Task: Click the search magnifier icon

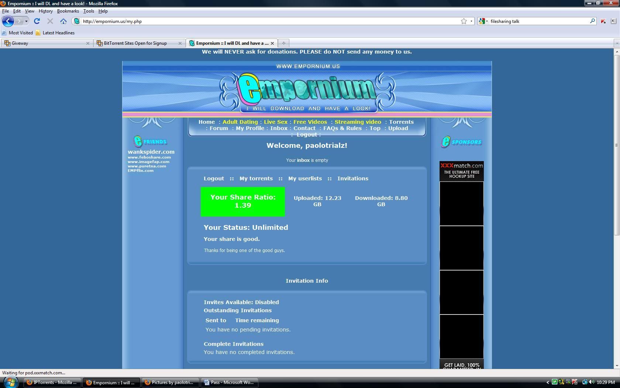Action: [x=592, y=21]
